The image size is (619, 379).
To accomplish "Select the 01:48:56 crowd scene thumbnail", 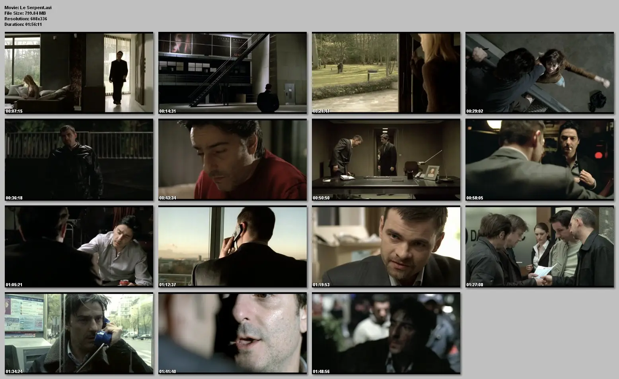I will [386, 333].
